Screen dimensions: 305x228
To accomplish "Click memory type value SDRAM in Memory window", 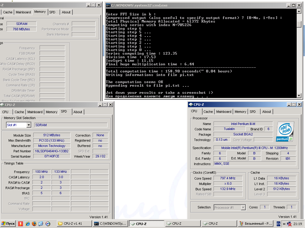I will pyautogui.click(x=21, y=24).
